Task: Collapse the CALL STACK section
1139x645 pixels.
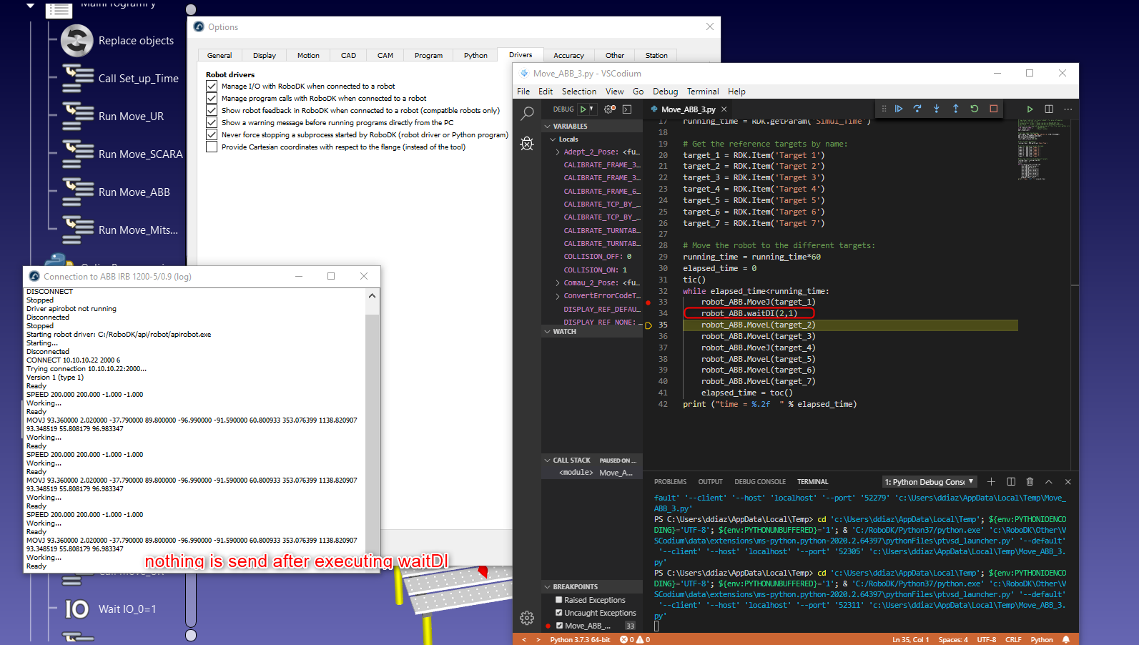Action: point(592,461)
